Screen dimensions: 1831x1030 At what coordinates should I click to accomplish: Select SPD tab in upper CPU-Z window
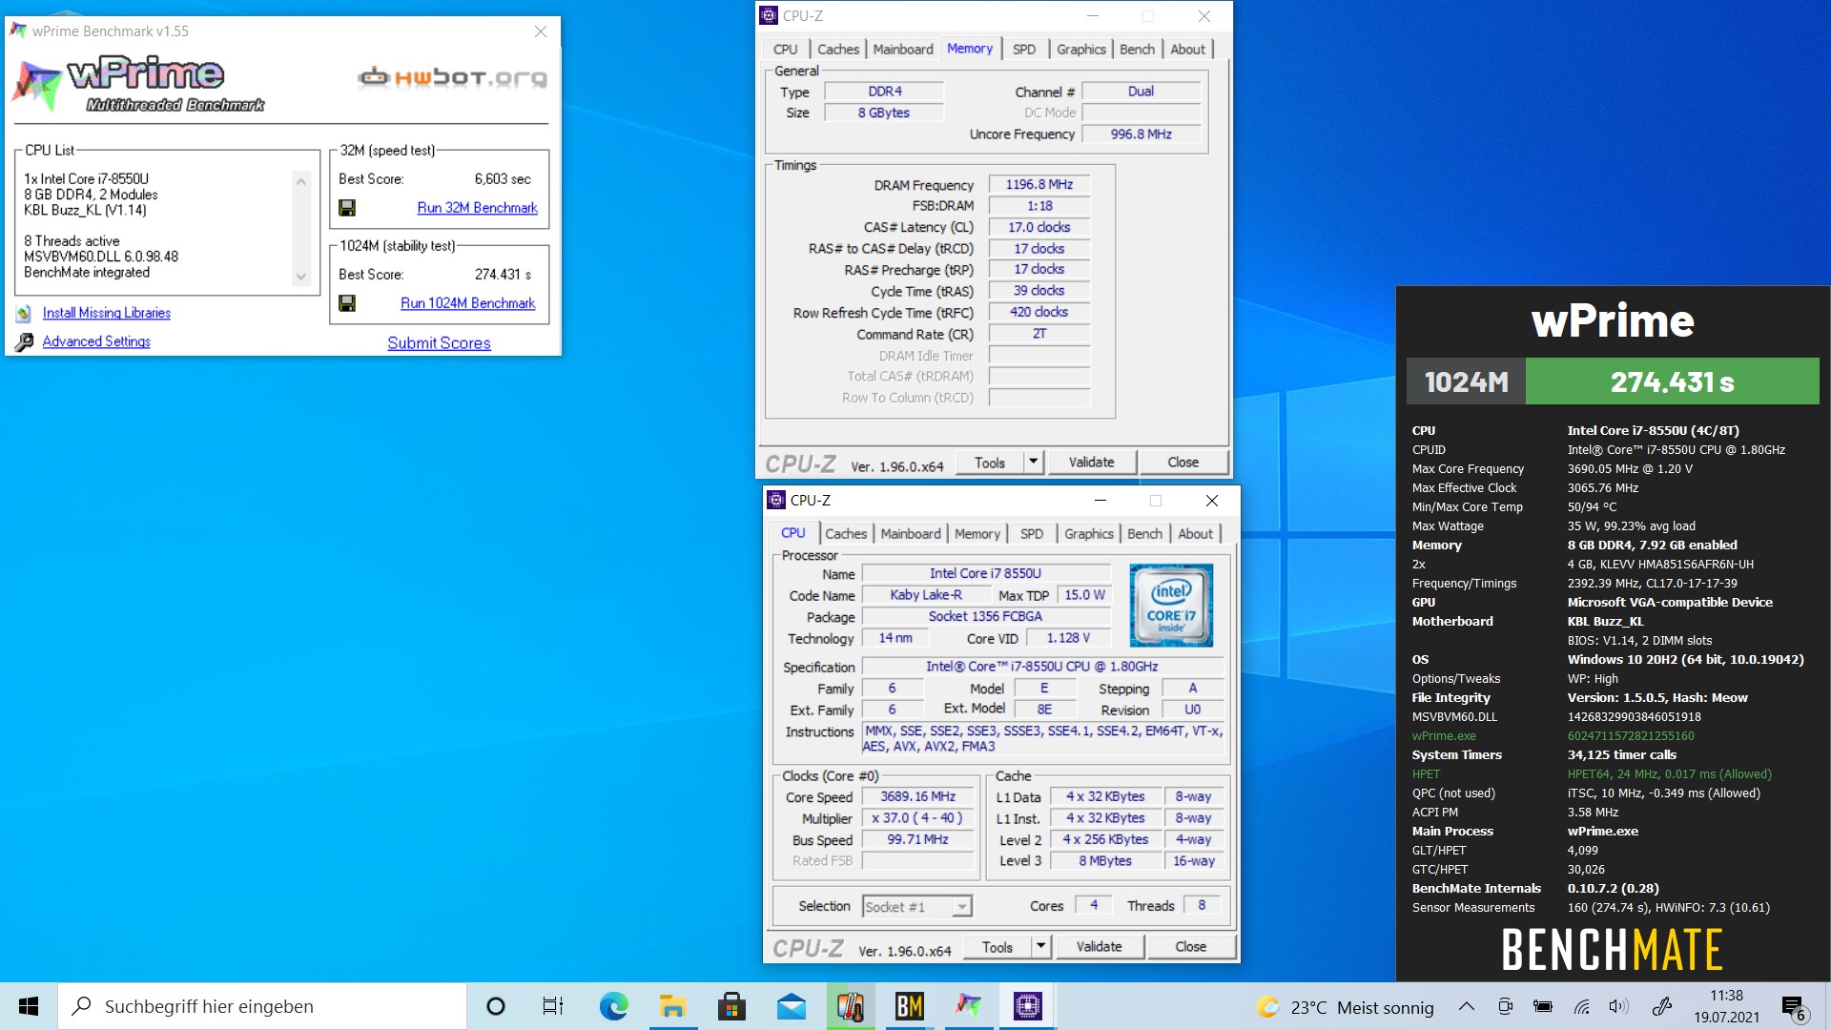click(1024, 50)
